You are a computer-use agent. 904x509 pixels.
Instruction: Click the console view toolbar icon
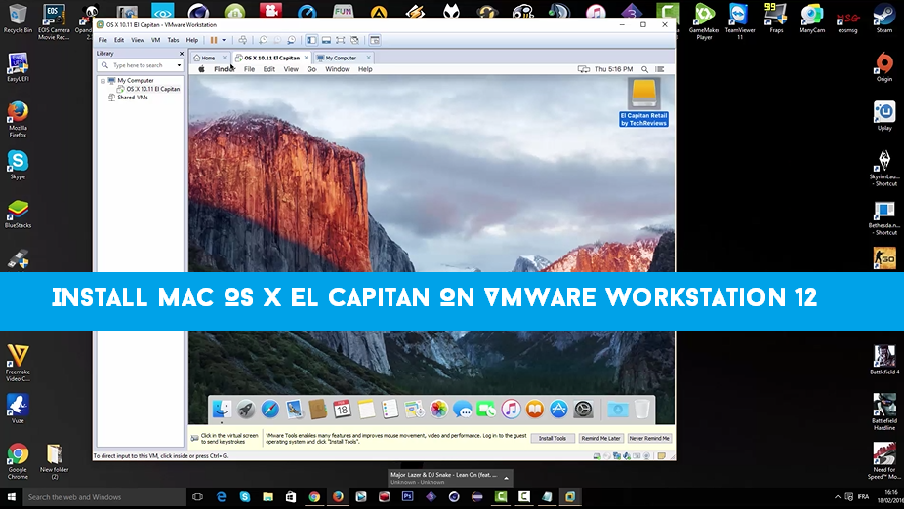(x=375, y=40)
